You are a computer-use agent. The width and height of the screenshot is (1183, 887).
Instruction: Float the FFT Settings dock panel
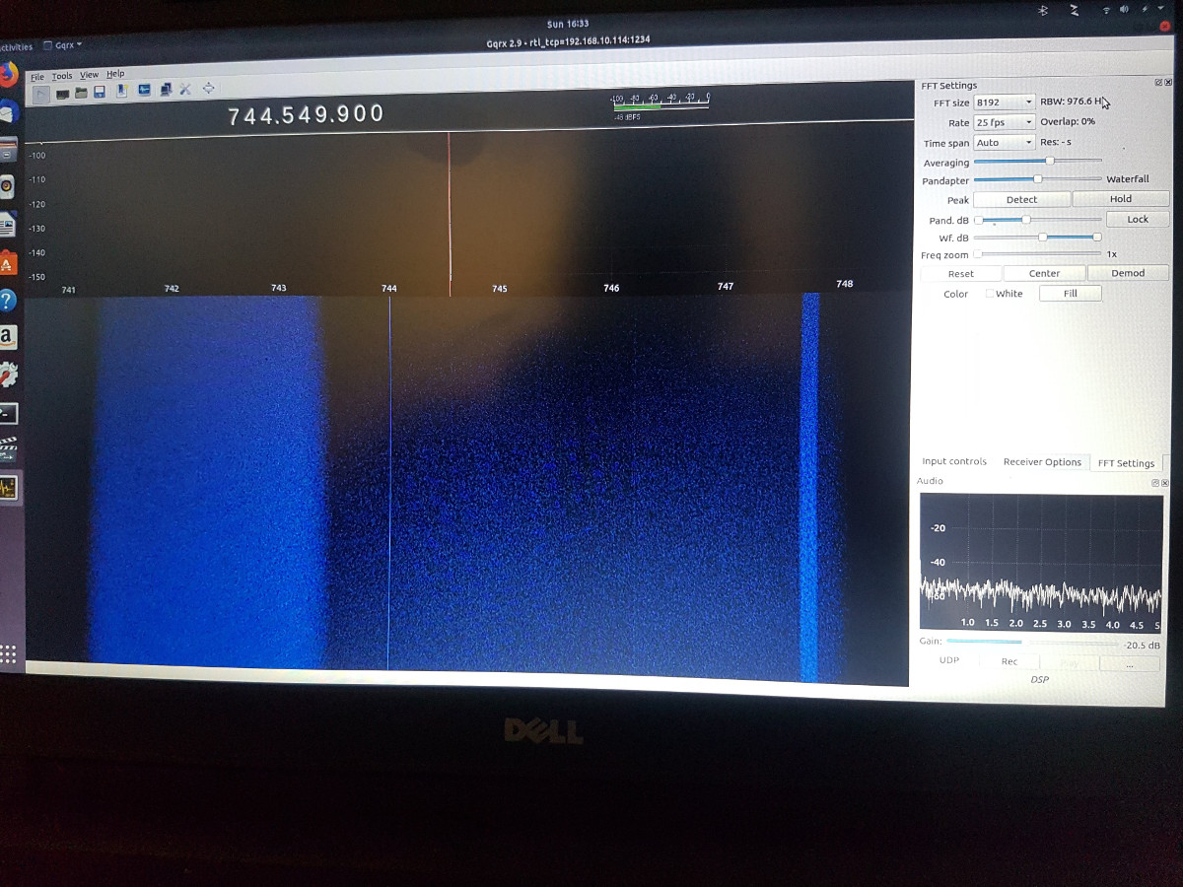pos(1157,83)
